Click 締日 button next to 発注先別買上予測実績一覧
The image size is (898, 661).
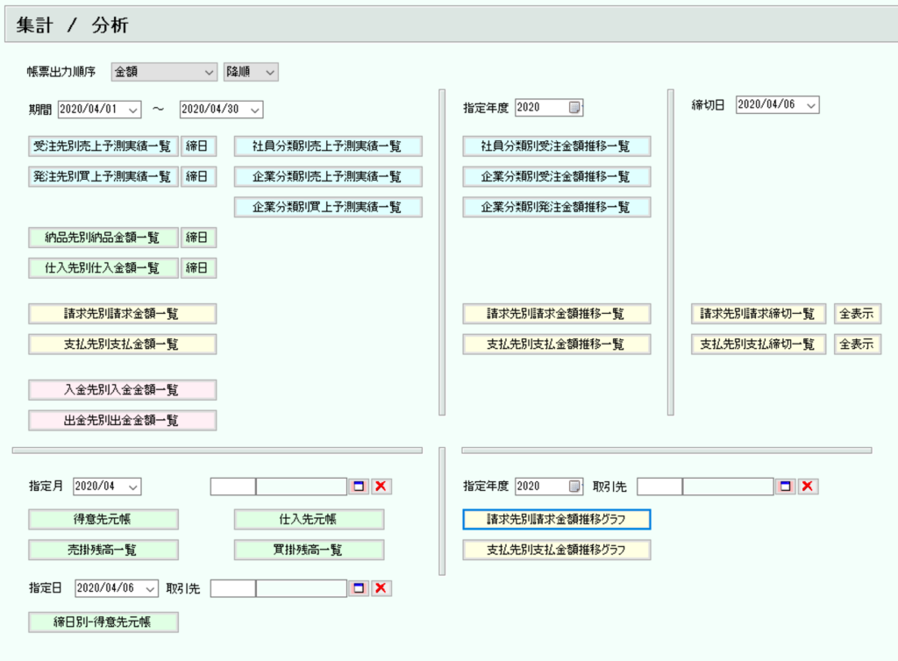[x=198, y=177]
